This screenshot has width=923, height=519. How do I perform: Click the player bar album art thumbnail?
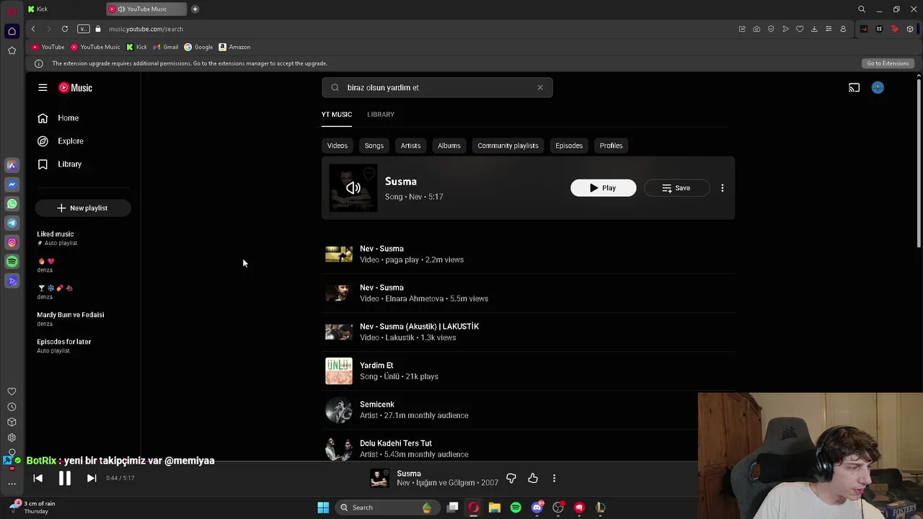pos(379,478)
